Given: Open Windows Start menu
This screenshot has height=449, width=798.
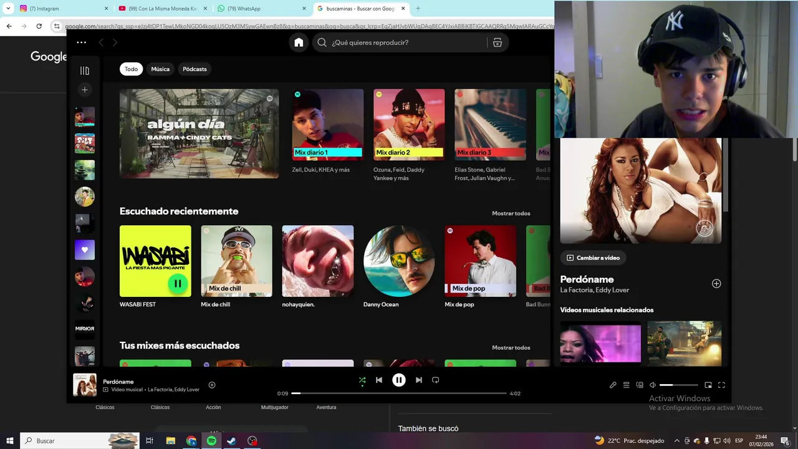Looking at the screenshot, I should pyautogui.click(x=9, y=441).
